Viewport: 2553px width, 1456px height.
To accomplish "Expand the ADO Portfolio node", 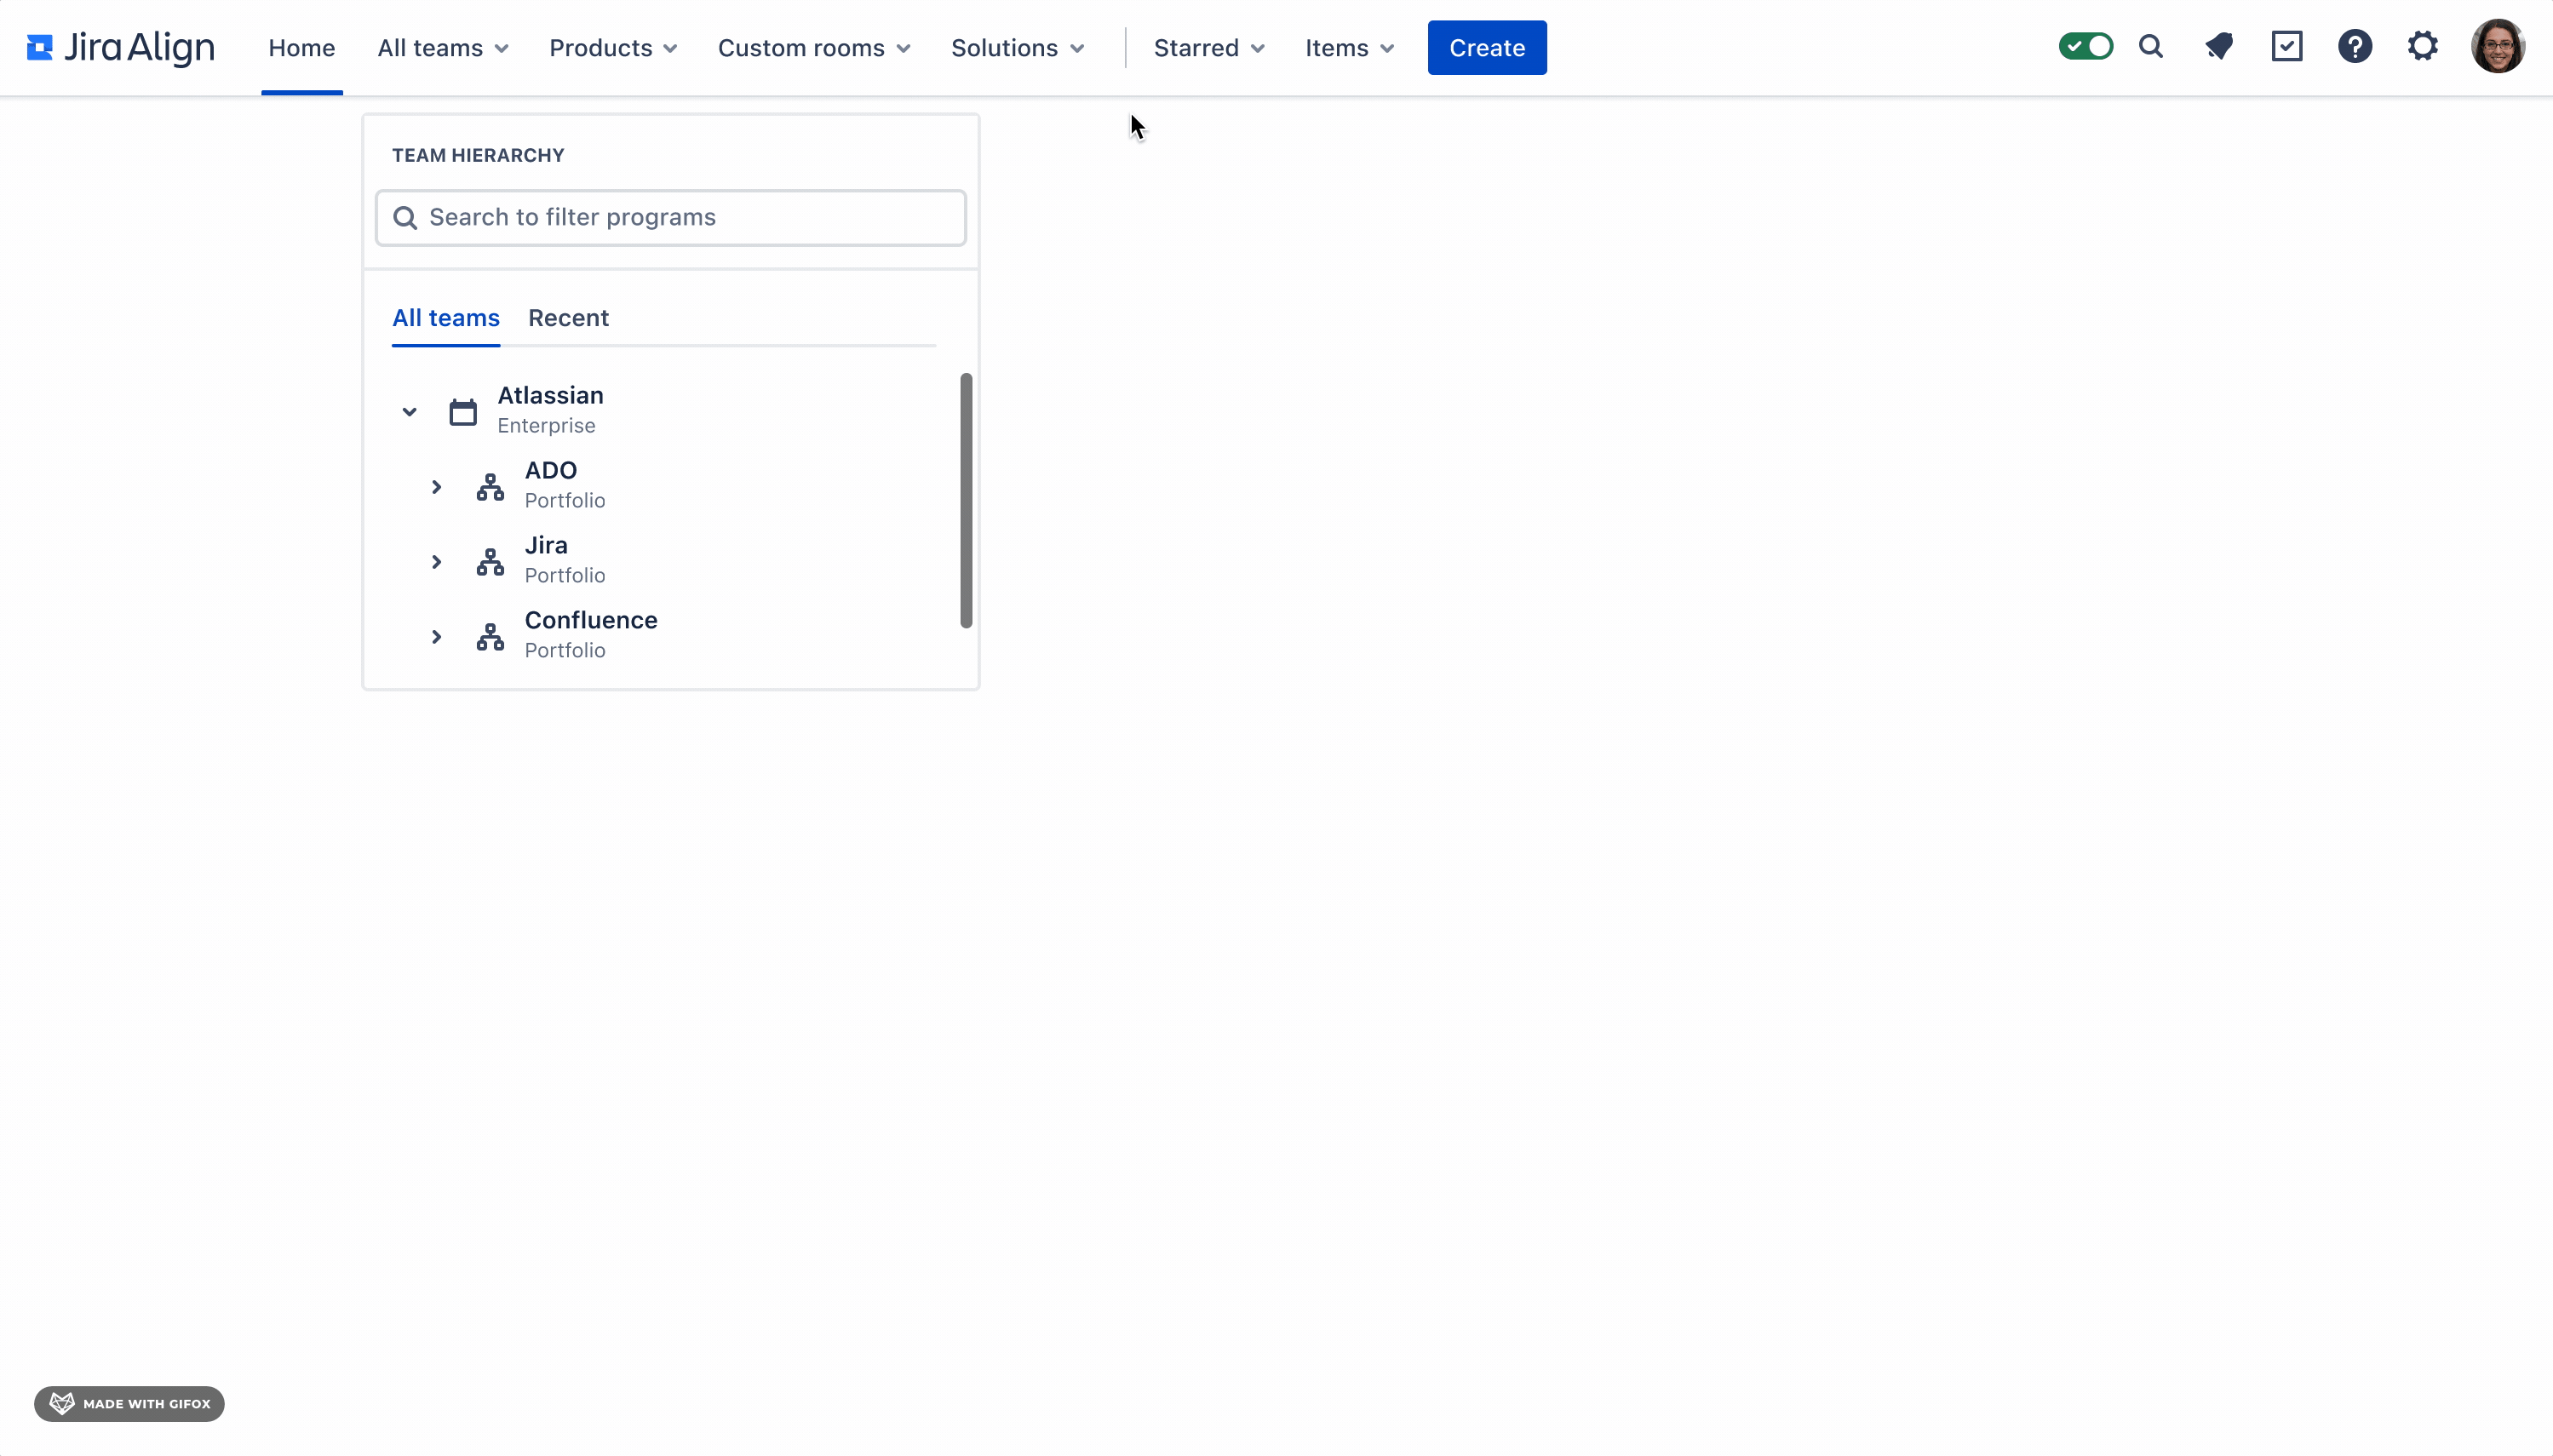I will click(435, 486).
